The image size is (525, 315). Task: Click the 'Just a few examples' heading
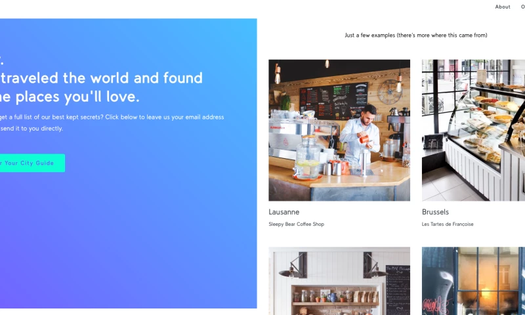[416, 35]
